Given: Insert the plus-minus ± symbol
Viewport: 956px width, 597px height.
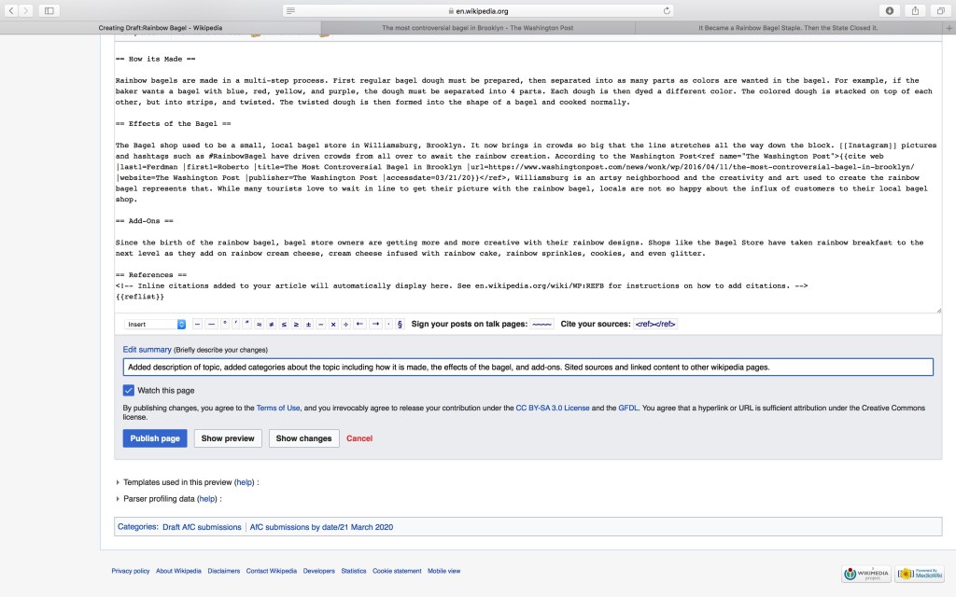Looking at the screenshot, I should pos(309,325).
